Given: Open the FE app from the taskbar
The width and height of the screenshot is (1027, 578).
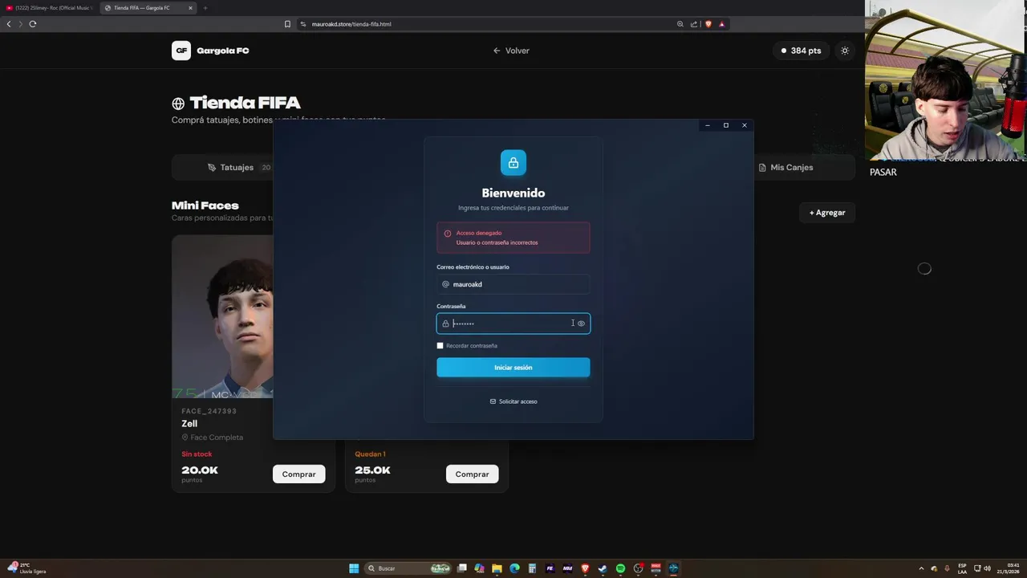Looking at the screenshot, I should pyautogui.click(x=550, y=568).
